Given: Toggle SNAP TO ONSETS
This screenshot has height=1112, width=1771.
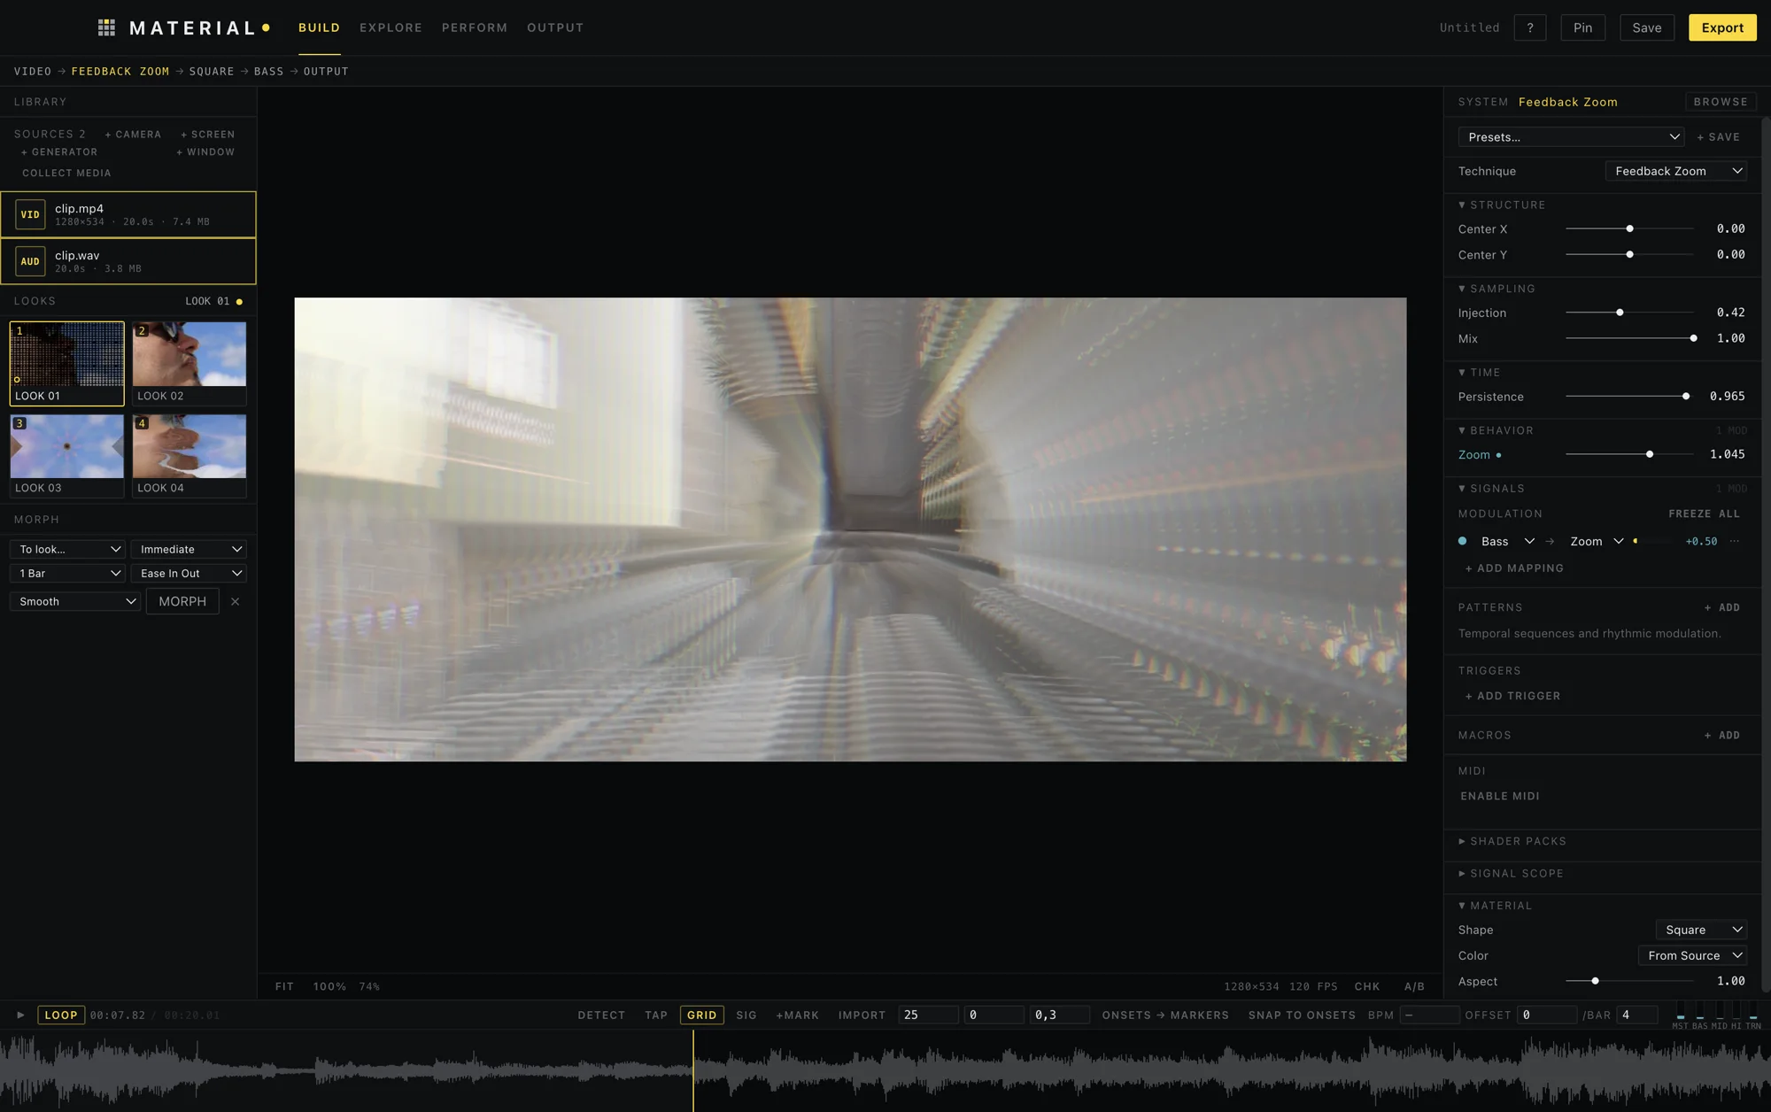Looking at the screenshot, I should pyautogui.click(x=1302, y=1015).
